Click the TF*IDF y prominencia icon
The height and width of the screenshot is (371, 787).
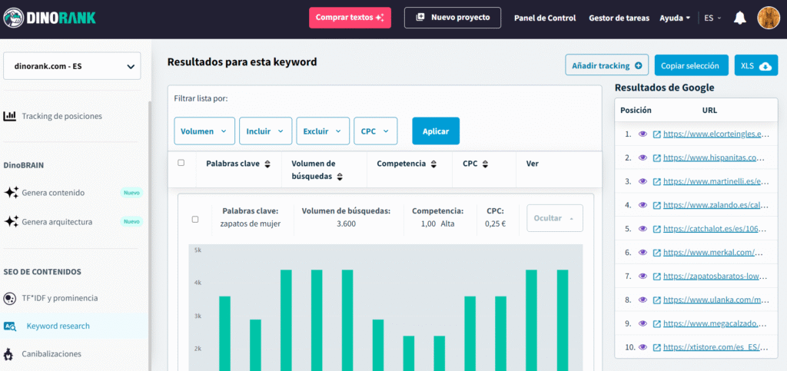click(x=9, y=298)
